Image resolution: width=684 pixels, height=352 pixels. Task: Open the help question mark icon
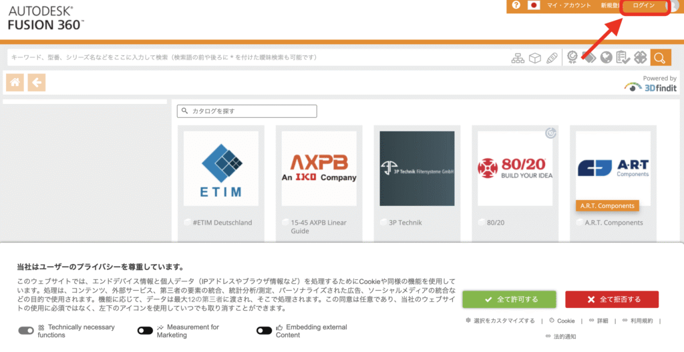coord(516,5)
